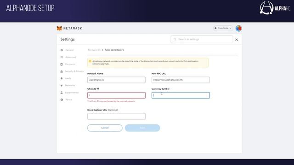294x165 pixels.
Task: Click the Networks plug icon
Action: (62, 86)
